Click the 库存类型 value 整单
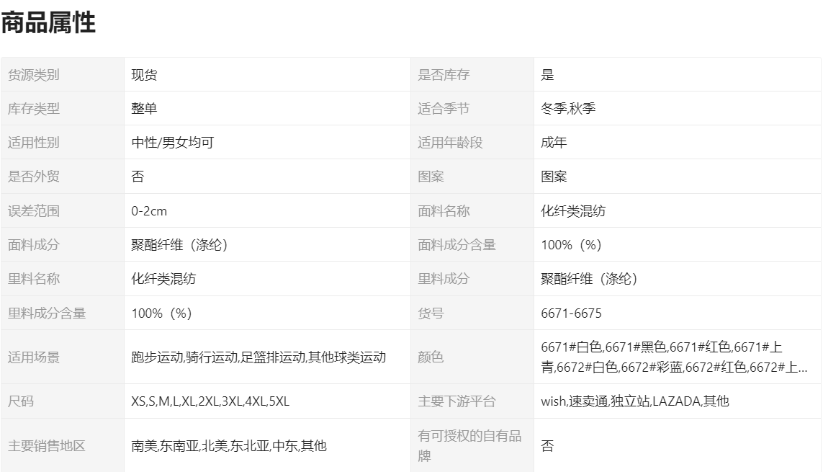The height and width of the screenshot is (472, 823). pyautogui.click(x=144, y=109)
